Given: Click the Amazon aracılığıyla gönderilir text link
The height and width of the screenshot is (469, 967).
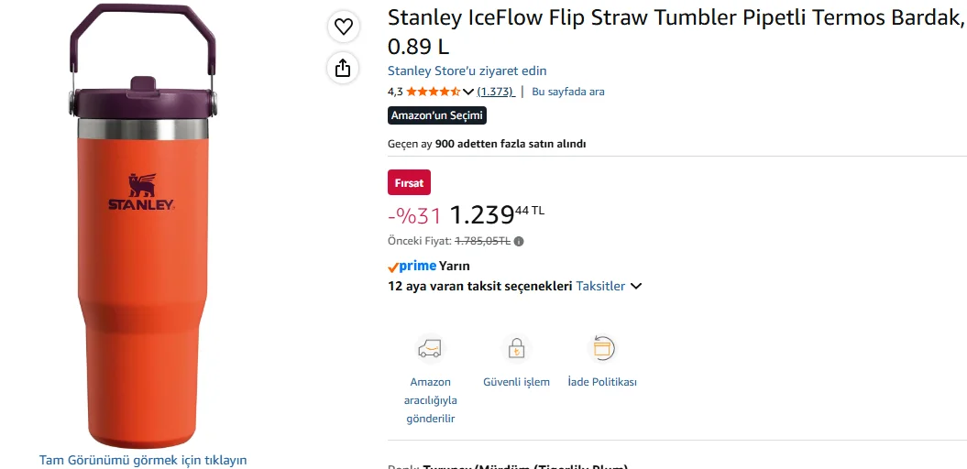Looking at the screenshot, I should click(x=431, y=400).
